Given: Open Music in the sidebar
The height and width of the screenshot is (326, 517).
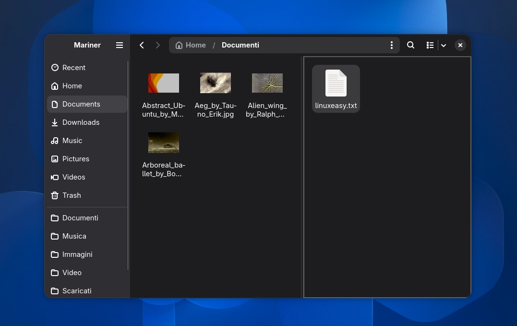Looking at the screenshot, I should click(x=87, y=141).
